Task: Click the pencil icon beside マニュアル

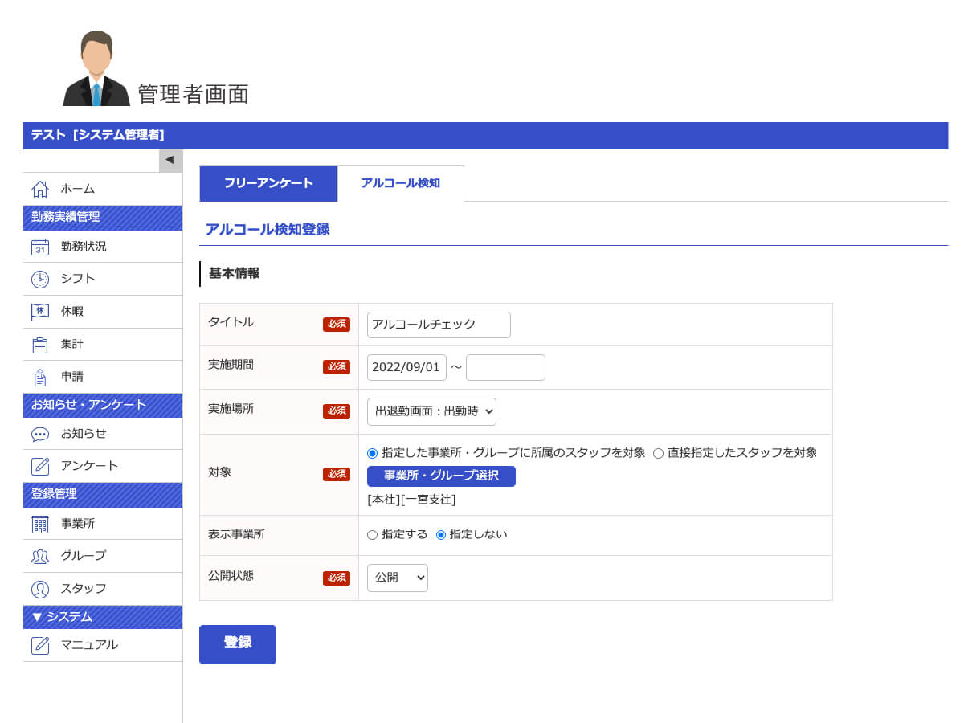Action: click(x=40, y=645)
